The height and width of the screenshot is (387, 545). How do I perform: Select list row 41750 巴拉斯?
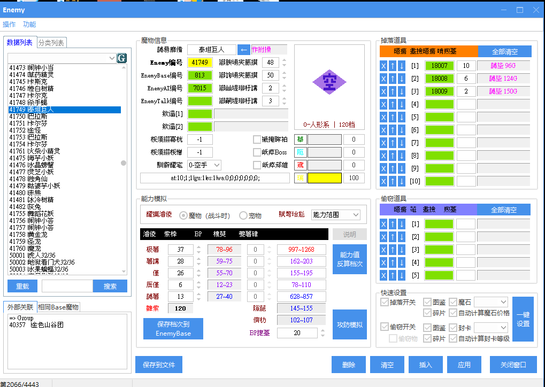[x=64, y=117]
